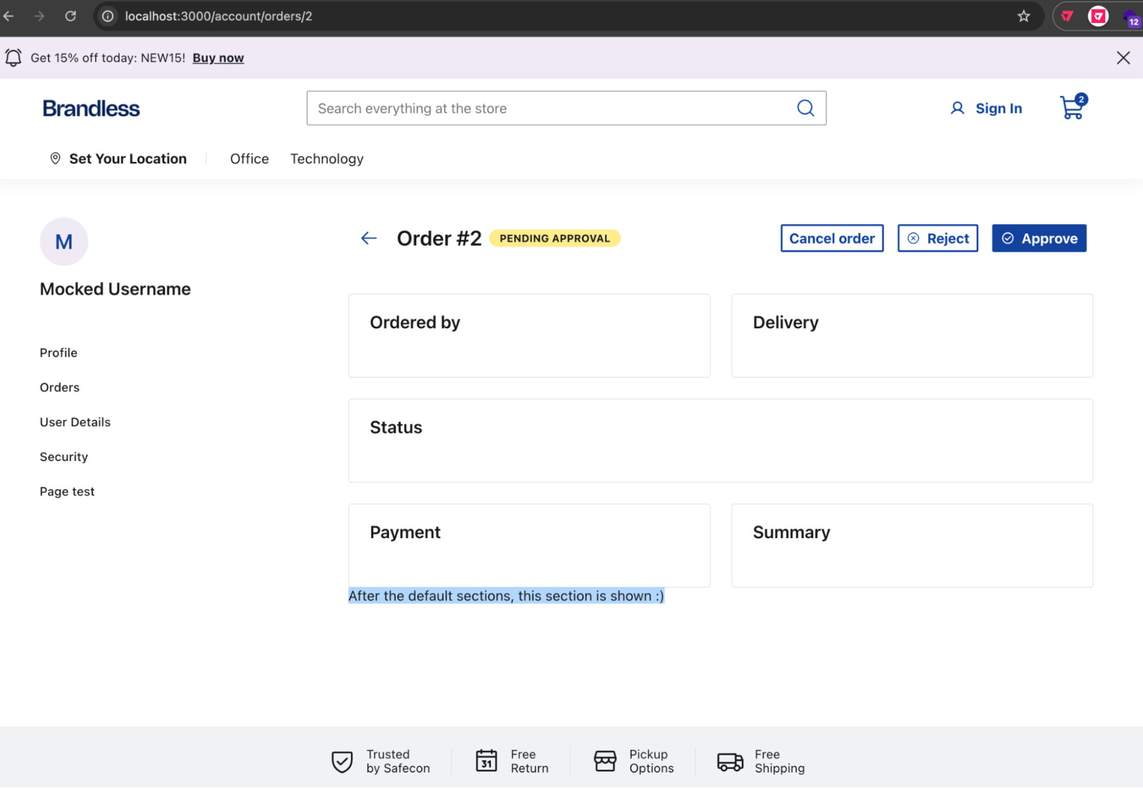Click the browser forward arrow
The image size is (1143, 788).
tap(39, 16)
